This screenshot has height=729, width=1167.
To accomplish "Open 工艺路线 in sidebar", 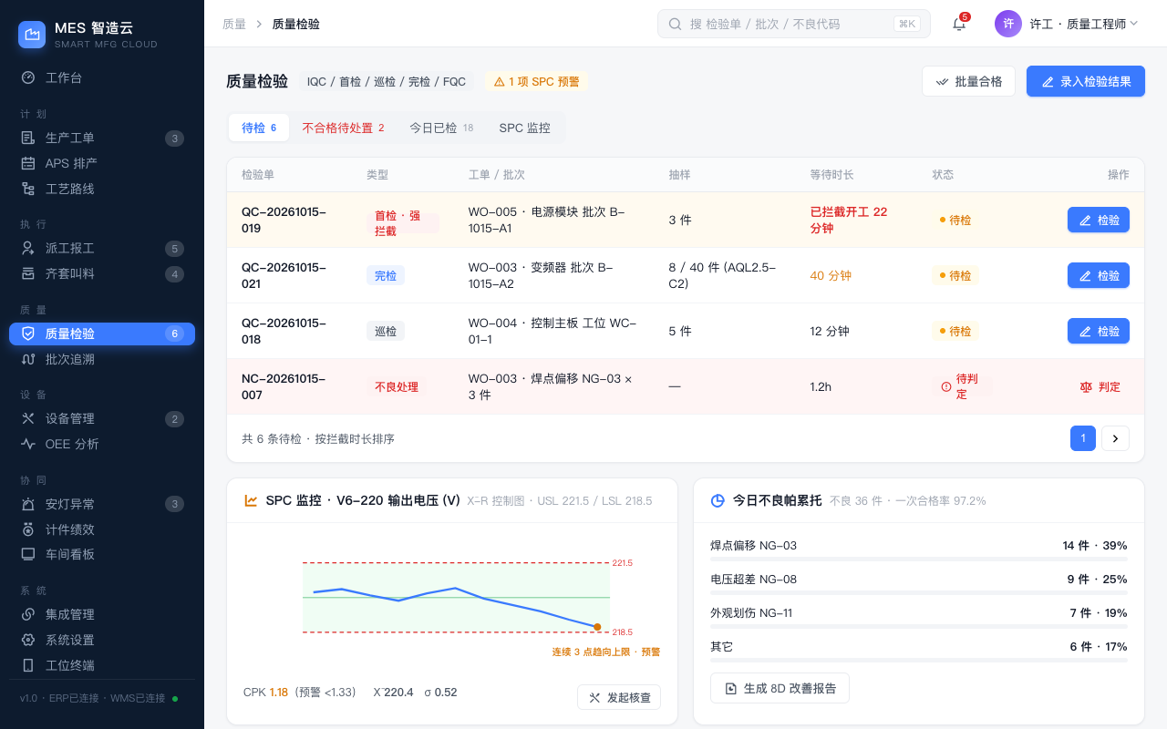I will coord(102,189).
